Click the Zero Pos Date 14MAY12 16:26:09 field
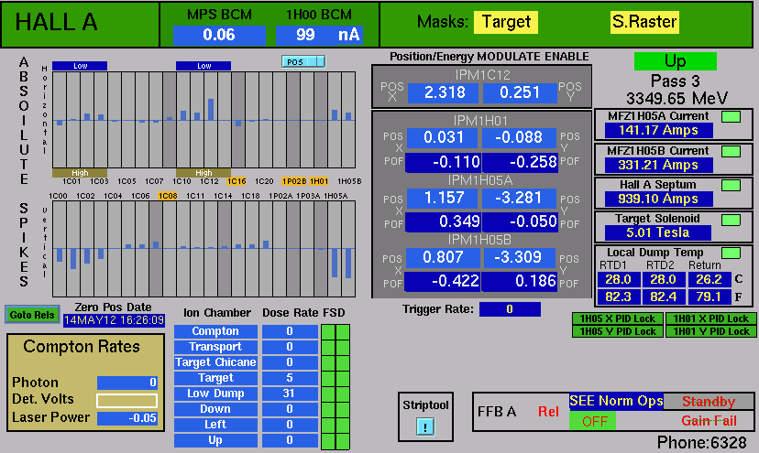This screenshot has height=453, width=759. point(114,320)
